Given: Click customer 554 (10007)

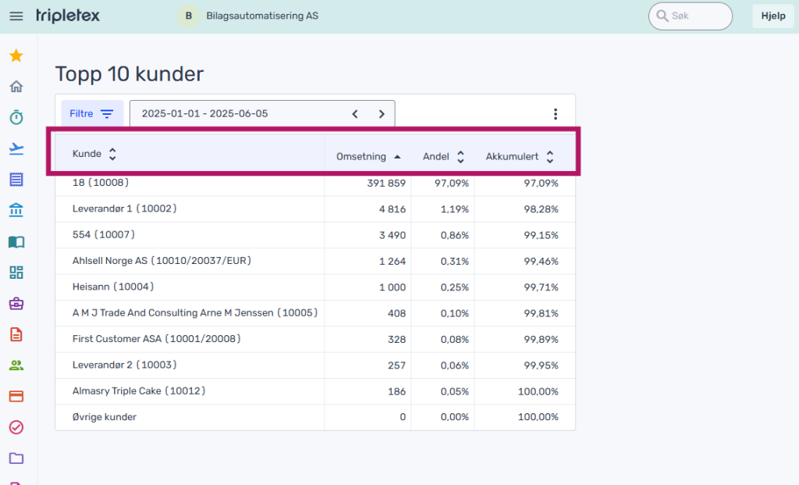Looking at the screenshot, I should point(104,234).
